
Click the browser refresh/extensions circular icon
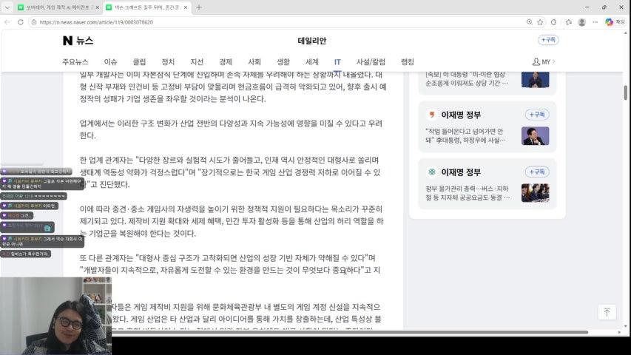(554, 22)
